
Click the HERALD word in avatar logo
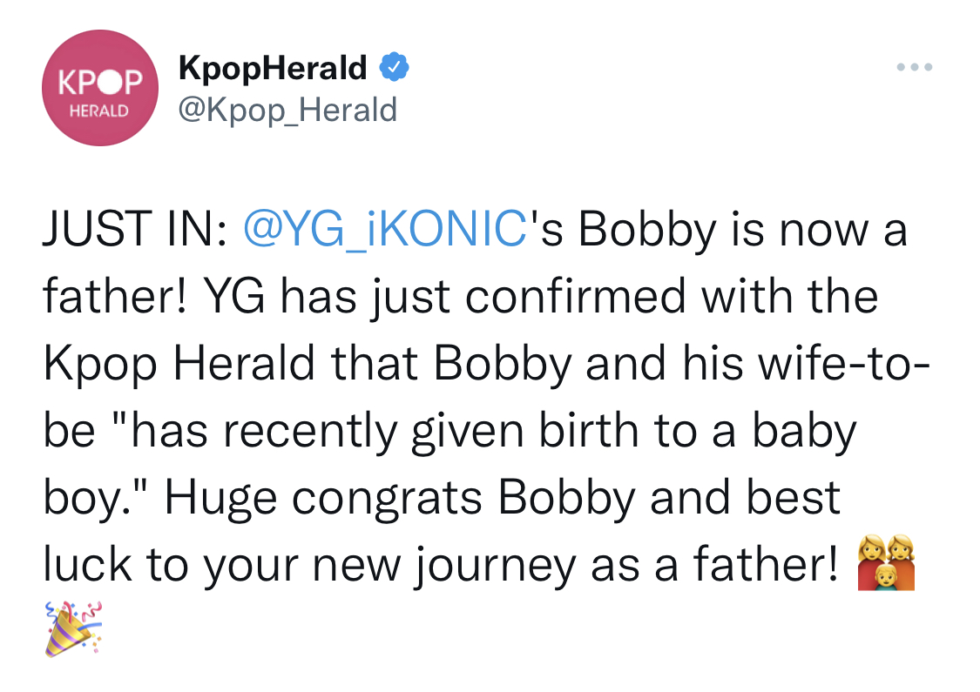[x=99, y=111]
